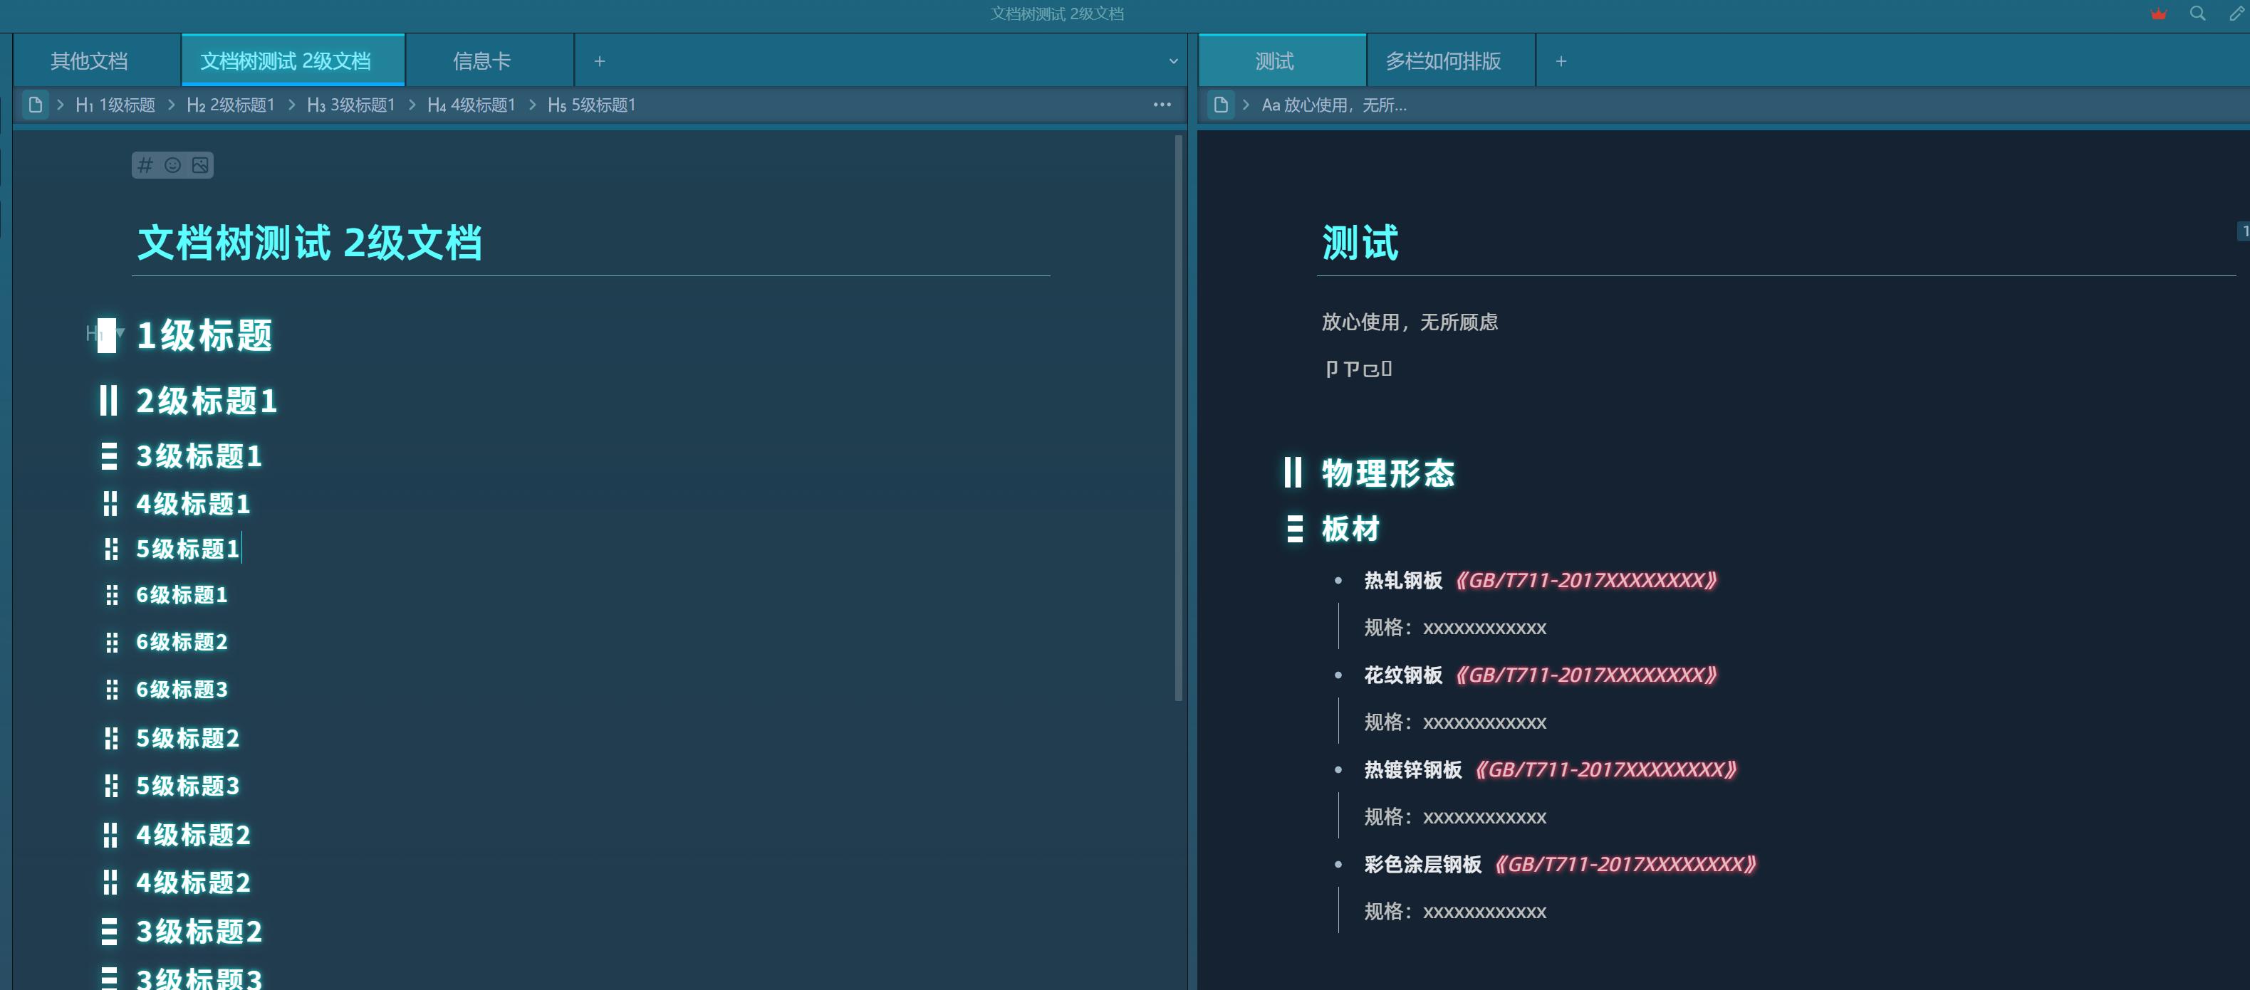Click the hashtag tag icon above title

(146, 165)
